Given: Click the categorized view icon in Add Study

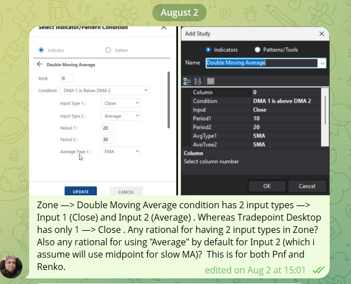Looking at the screenshot, I should point(187,81).
